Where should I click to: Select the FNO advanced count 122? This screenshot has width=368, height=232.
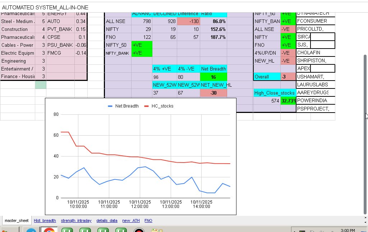coord(142,37)
